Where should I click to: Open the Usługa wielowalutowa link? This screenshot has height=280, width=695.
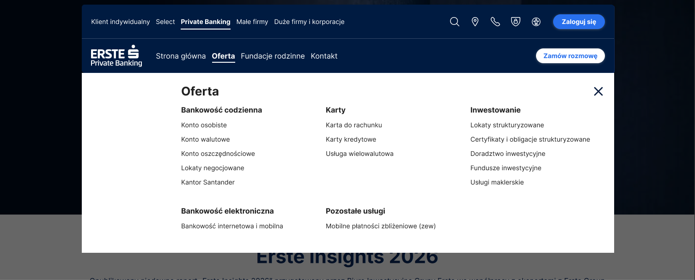coord(360,154)
